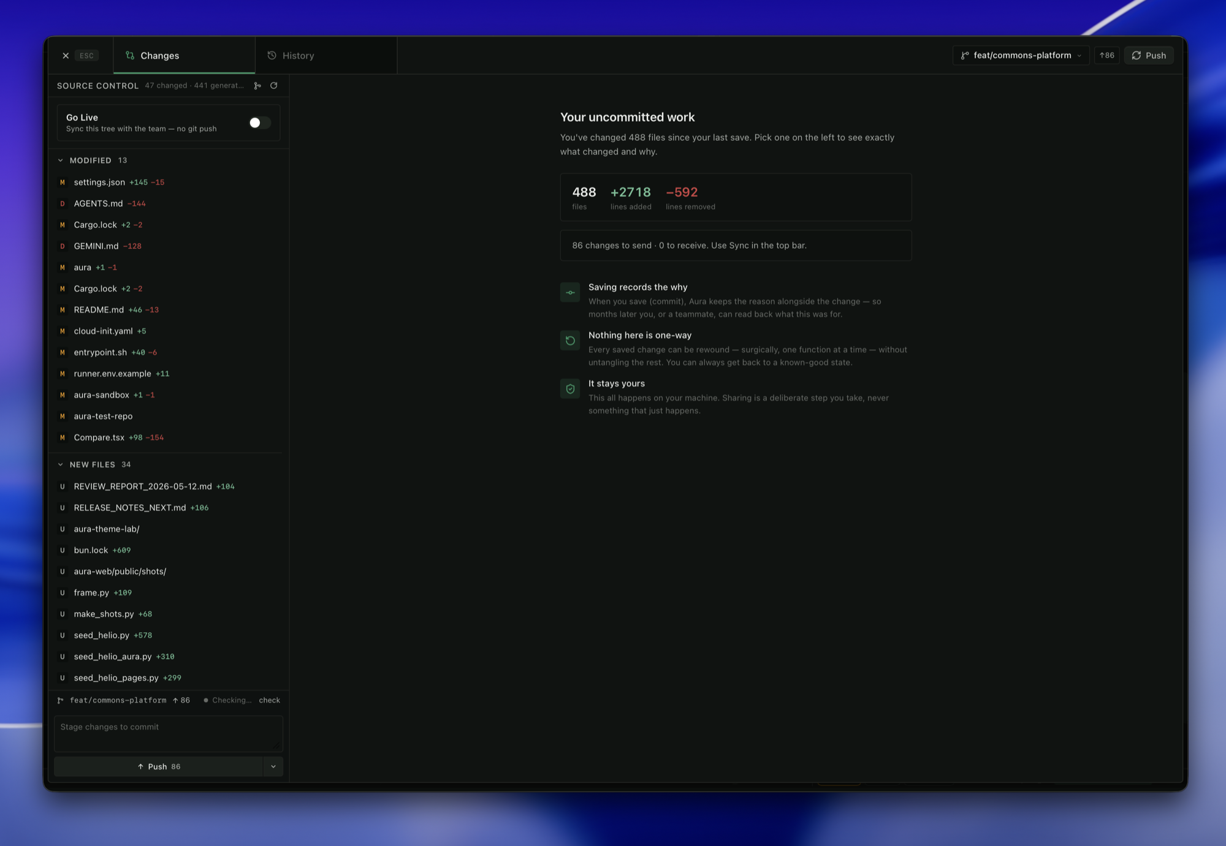Click the rewind icon beside Nothing here is one-way

(570, 341)
